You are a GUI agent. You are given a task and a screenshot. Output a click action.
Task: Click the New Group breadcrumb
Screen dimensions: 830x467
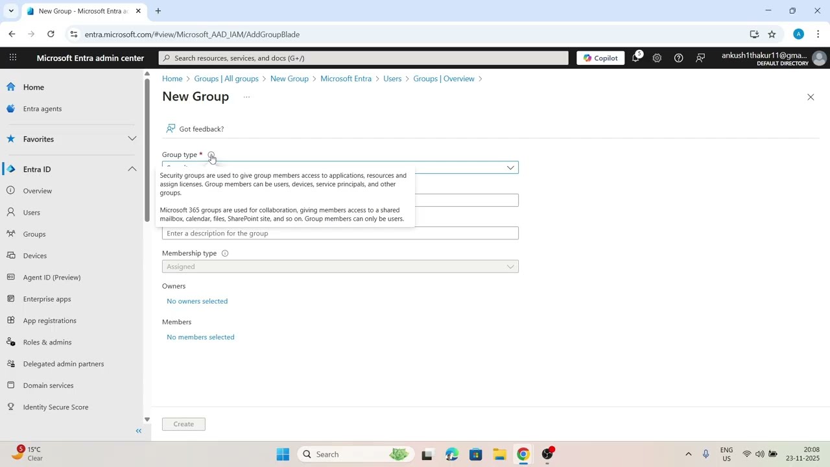[x=289, y=78]
